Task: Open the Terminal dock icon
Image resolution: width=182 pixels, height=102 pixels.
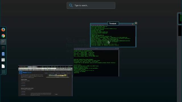Action: [x=3, y=42]
